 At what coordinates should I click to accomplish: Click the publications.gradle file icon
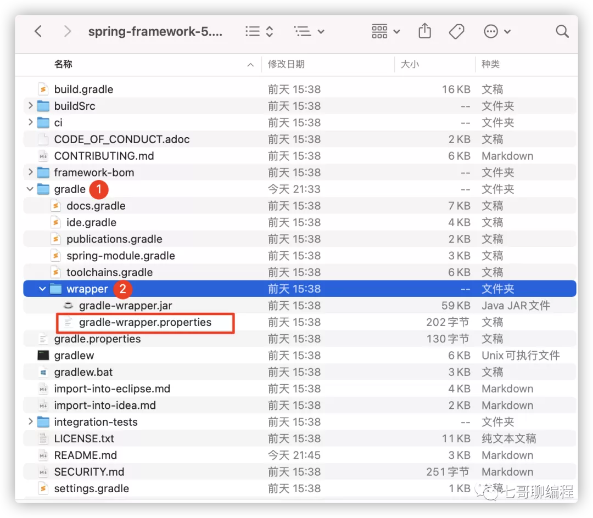coord(55,239)
